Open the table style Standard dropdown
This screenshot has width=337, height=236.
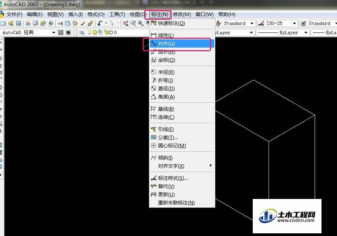point(336,23)
